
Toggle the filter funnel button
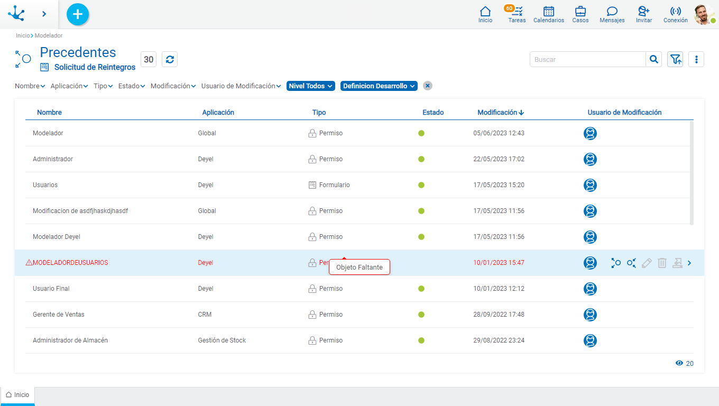(x=675, y=59)
